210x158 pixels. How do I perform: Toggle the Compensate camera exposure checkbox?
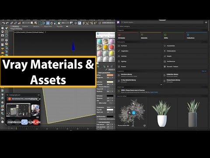click(x=98, y=119)
